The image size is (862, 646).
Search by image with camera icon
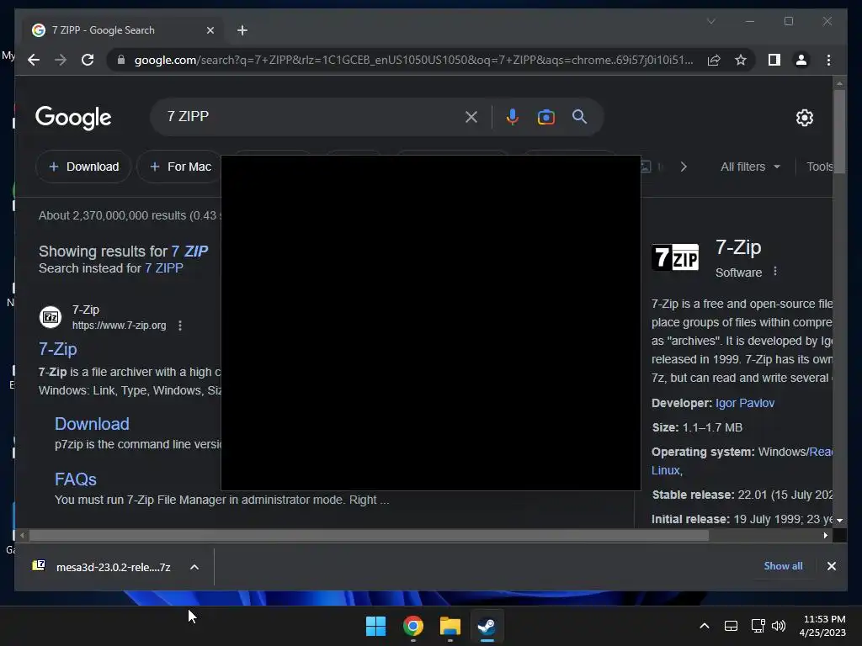545,116
